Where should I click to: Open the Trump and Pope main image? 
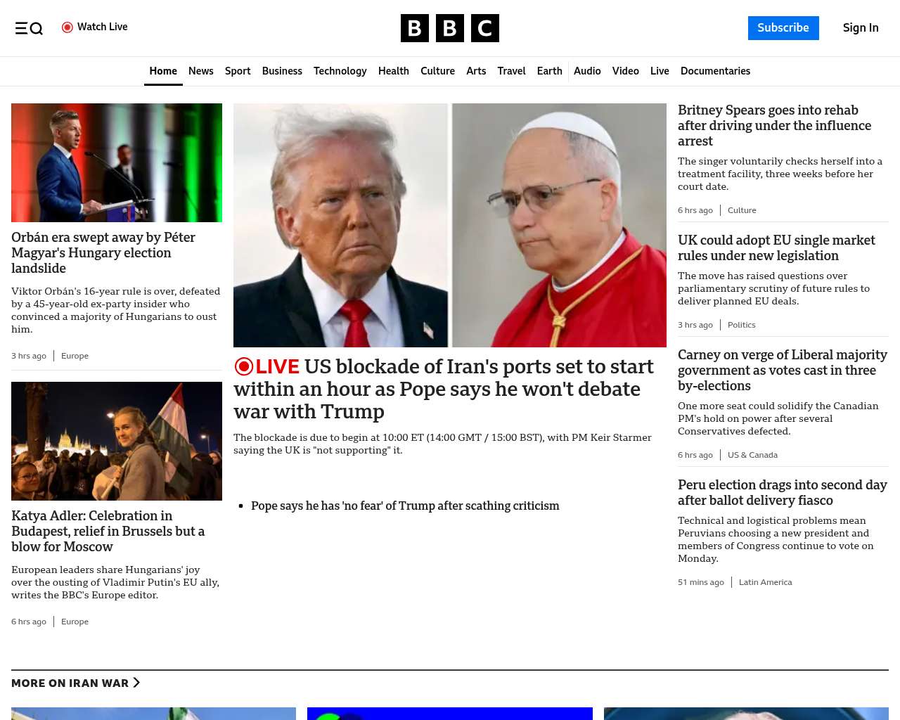point(450,225)
